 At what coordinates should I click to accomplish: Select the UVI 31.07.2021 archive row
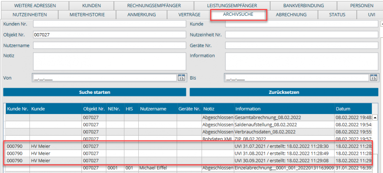click(189, 146)
